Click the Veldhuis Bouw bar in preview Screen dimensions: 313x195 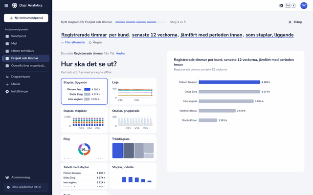pyautogui.click(x=217, y=111)
